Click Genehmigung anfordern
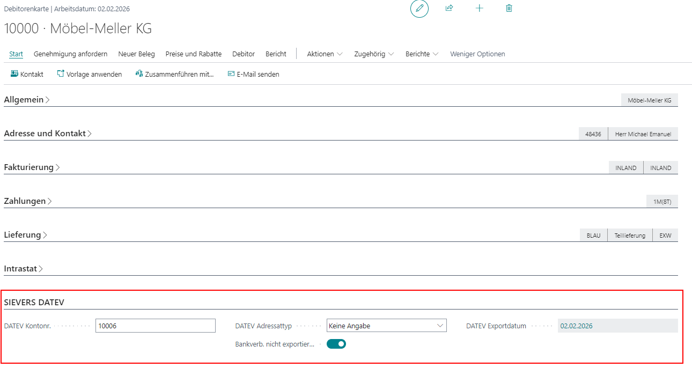Screen dimensions: 692x368 (70, 54)
